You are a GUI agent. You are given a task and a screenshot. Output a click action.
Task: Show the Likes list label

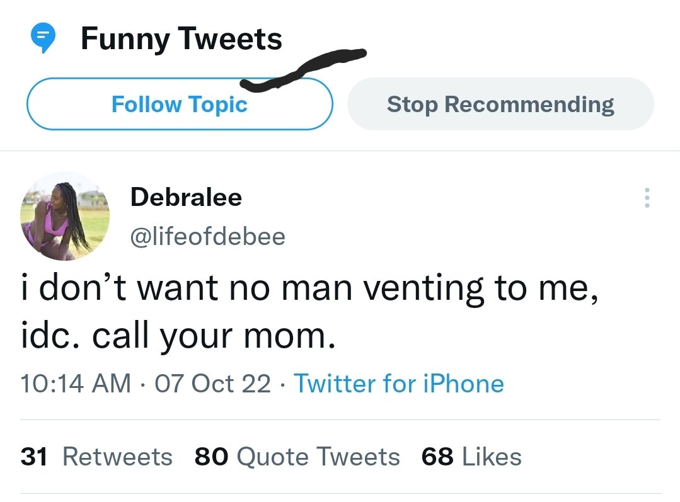click(x=492, y=457)
